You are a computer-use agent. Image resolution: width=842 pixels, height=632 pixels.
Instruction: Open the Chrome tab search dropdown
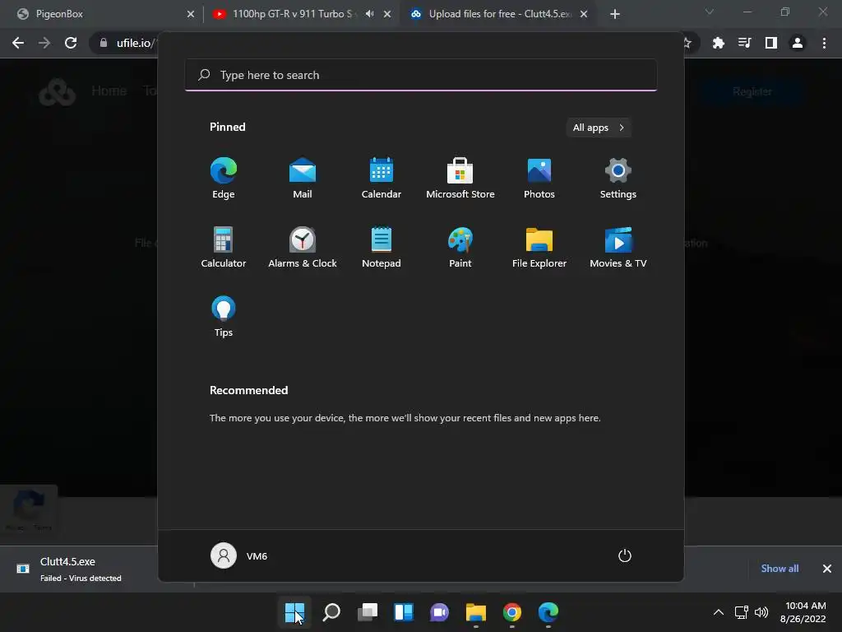click(710, 12)
